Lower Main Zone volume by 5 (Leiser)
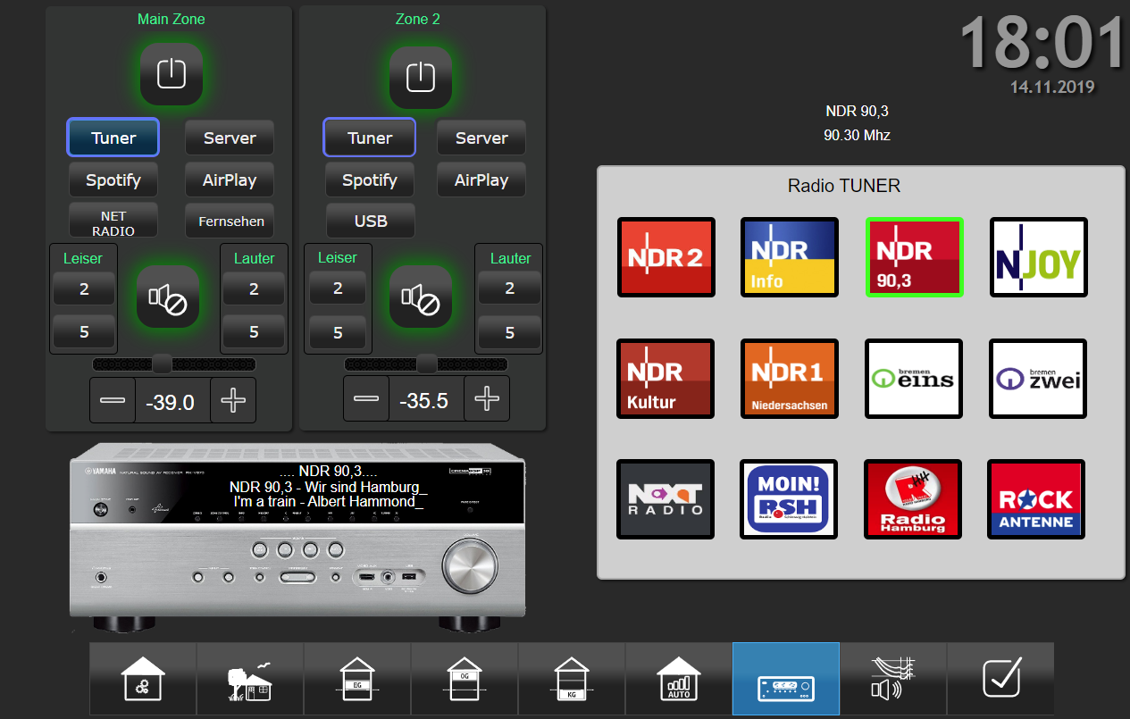This screenshot has height=719, width=1130. tap(84, 331)
